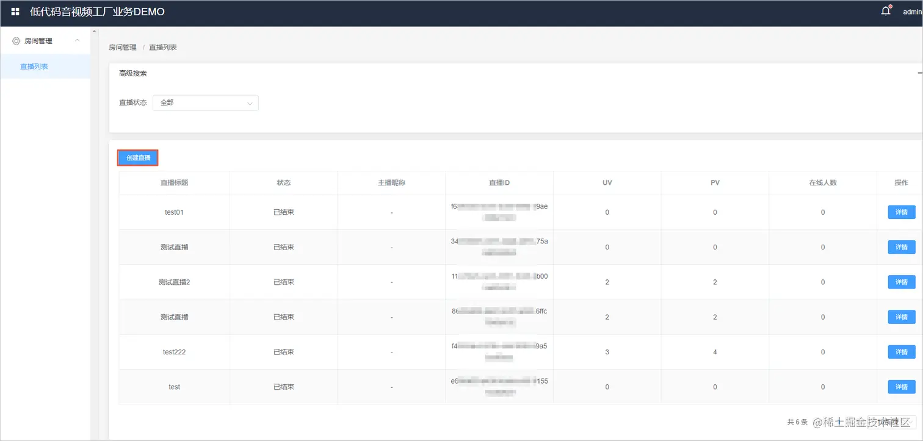923x441 pixels.
Task: Click the test01 title cell
Action: 174,212
